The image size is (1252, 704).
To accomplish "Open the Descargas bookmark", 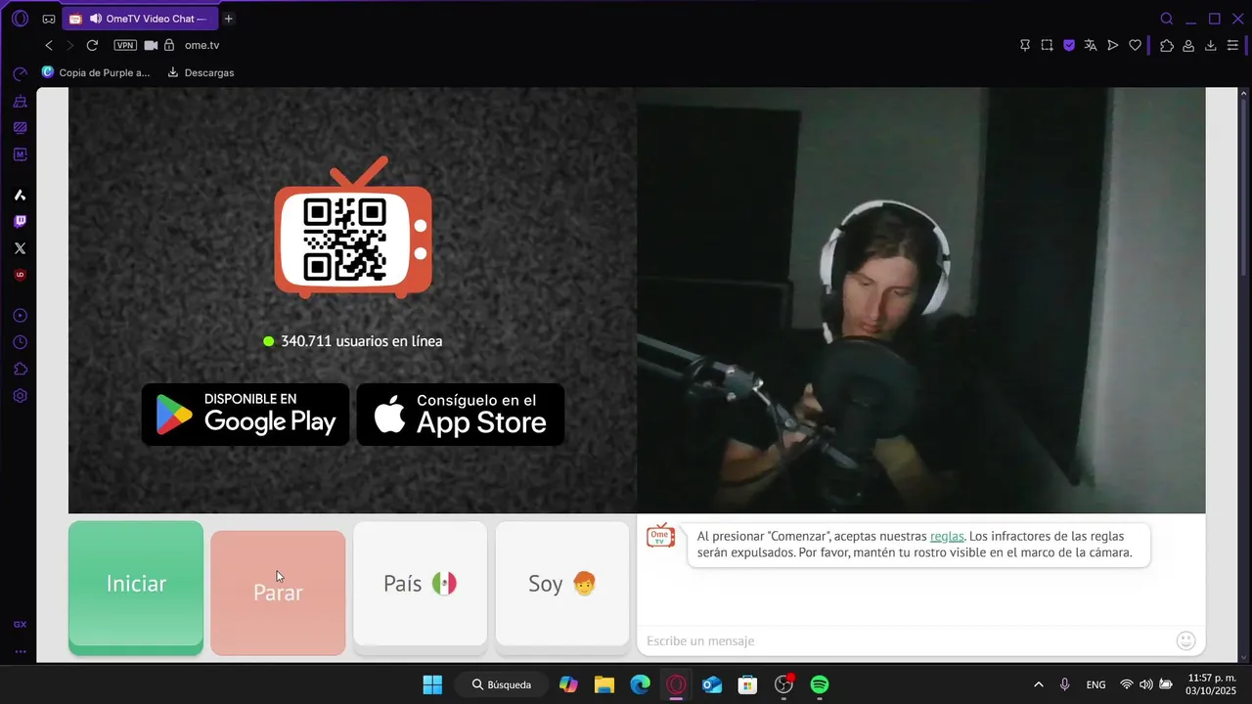I will point(201,72).
